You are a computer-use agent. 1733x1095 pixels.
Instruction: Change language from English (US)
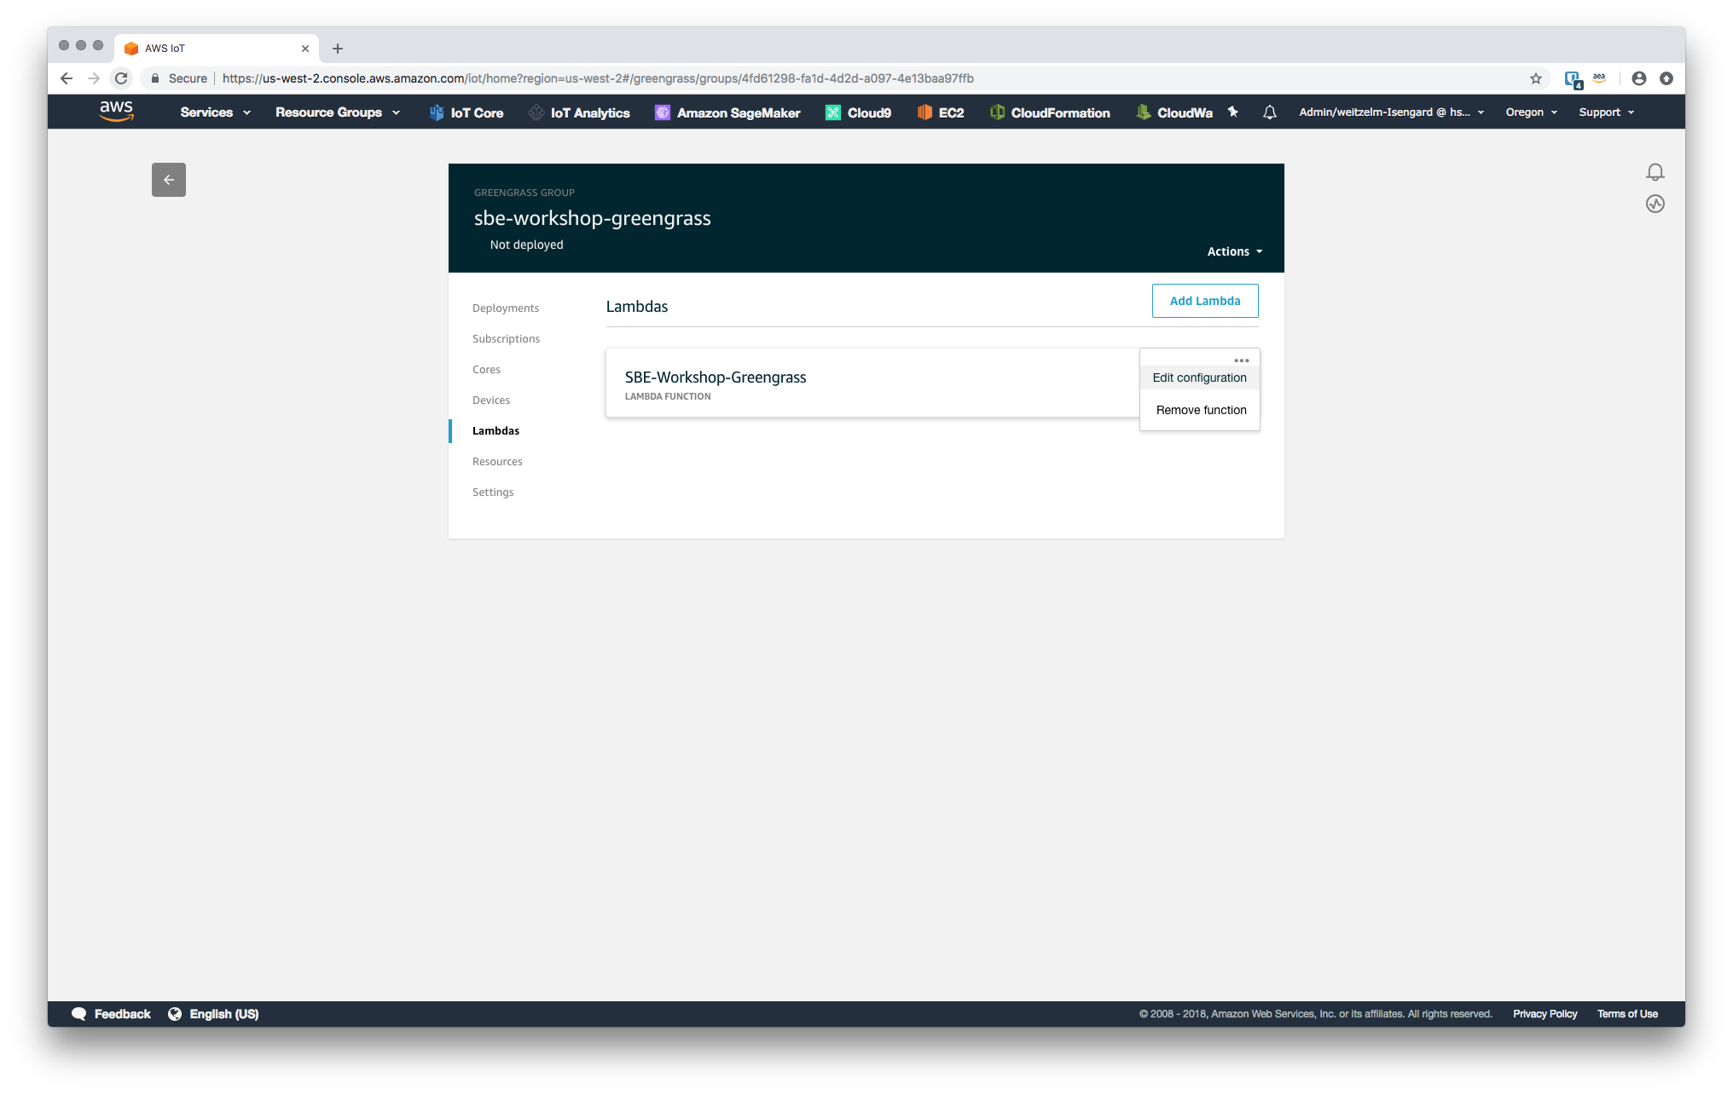(x=213, y=1013)
